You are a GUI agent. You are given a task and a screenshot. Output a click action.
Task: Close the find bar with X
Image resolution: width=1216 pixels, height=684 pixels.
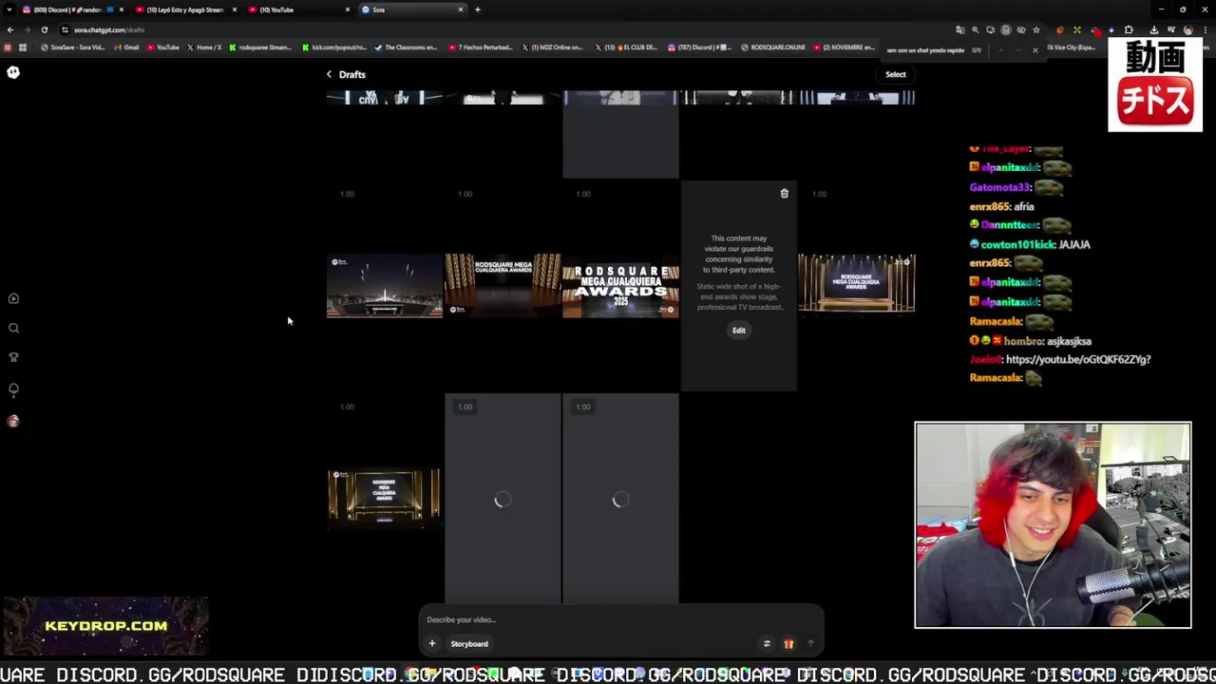pyautogui.click(x=1035, y=49)
